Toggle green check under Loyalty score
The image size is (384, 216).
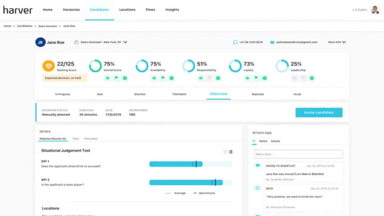tap(264, 78)
